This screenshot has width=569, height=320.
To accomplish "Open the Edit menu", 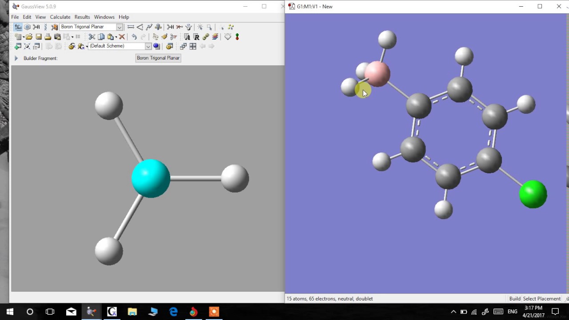I will coord(27,17).
